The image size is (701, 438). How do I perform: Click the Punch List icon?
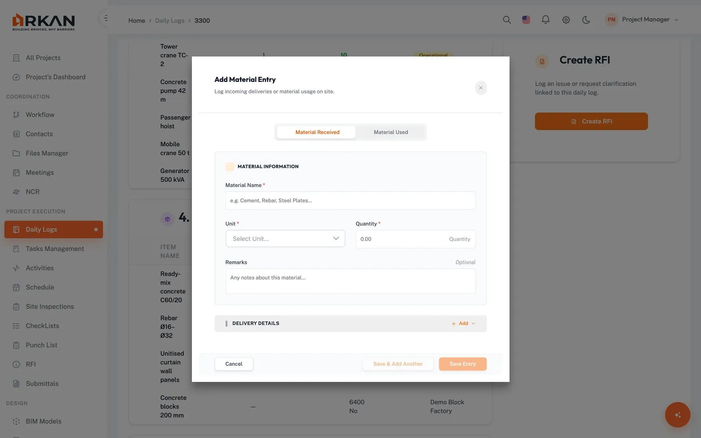(16, 345)
